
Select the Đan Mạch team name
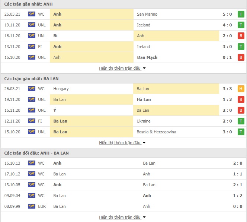(147, 57)
